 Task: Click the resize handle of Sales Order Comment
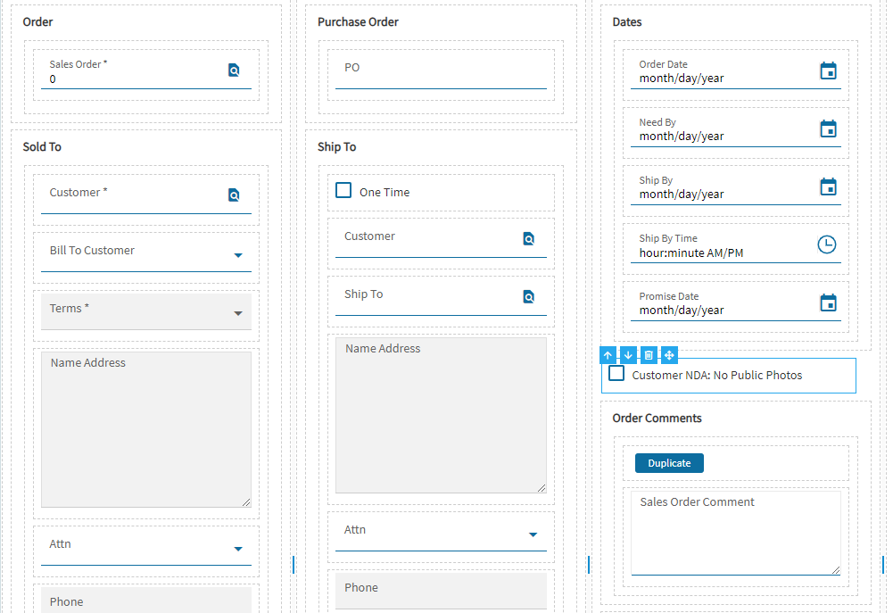[x=836, y=569]
